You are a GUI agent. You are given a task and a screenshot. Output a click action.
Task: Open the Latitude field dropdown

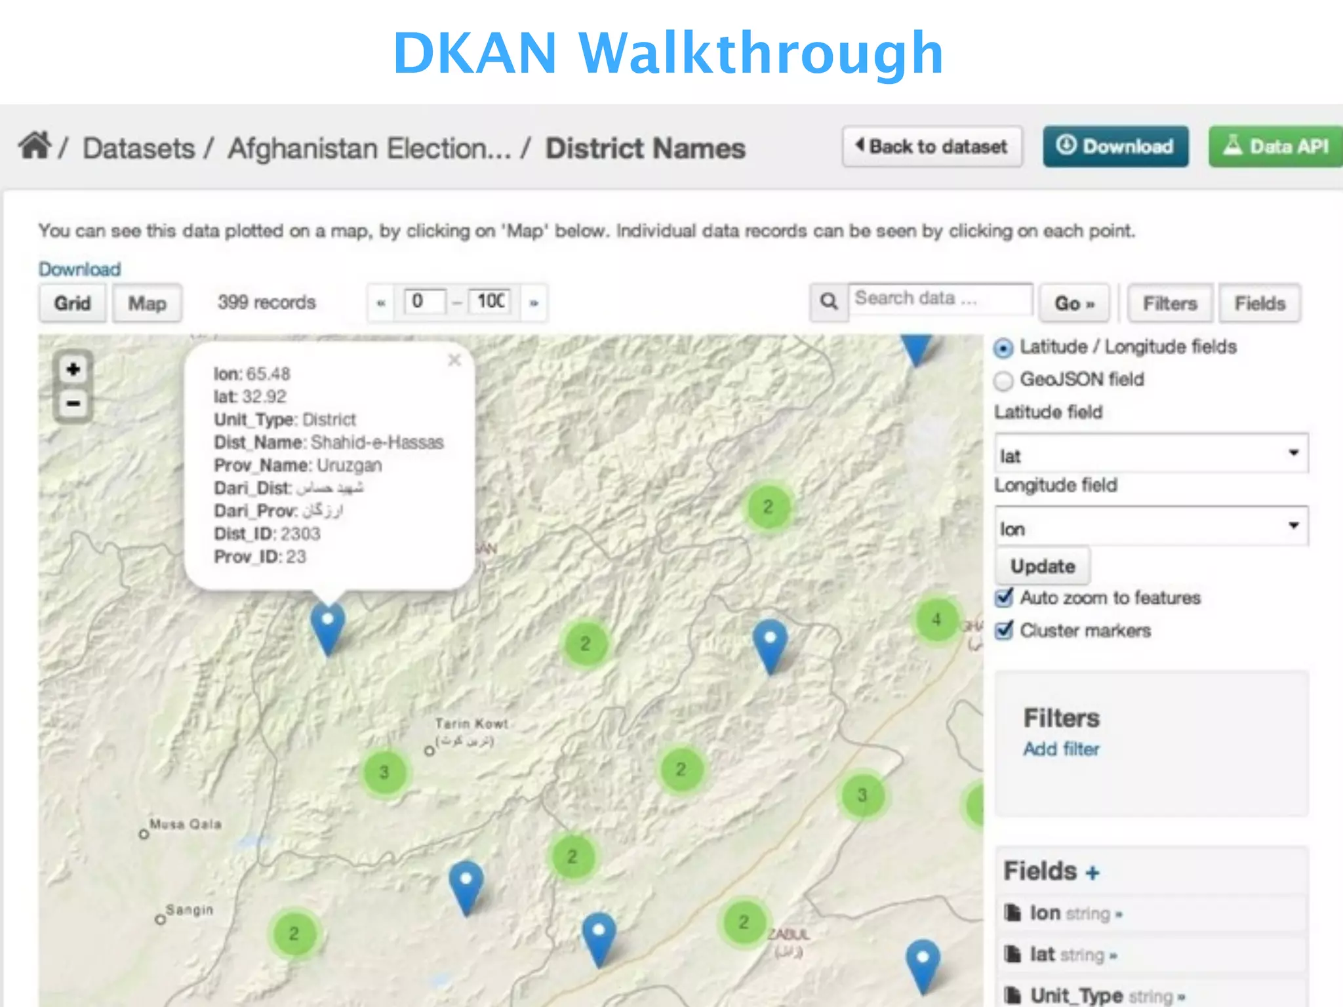tap(1152, 454)
